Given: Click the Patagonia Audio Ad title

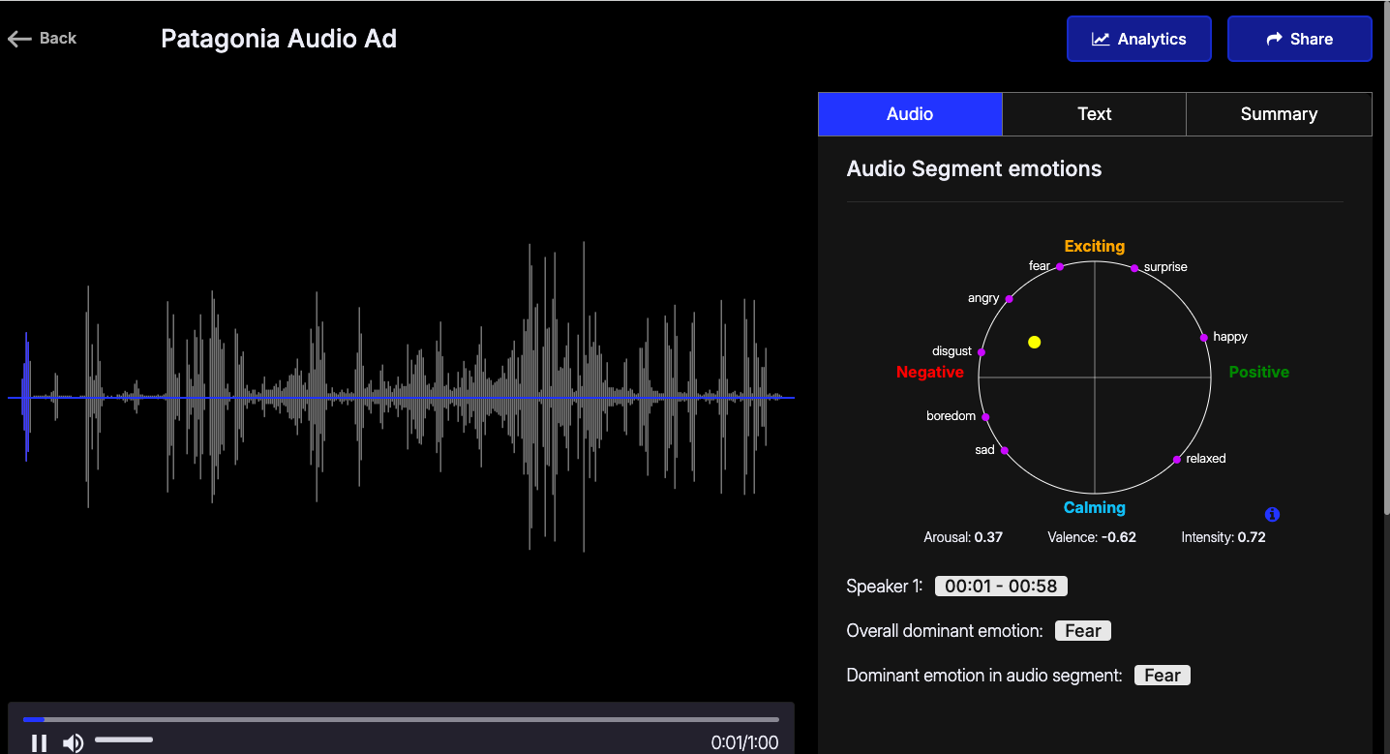Looking at the screenshot, I should coord(279,39).
